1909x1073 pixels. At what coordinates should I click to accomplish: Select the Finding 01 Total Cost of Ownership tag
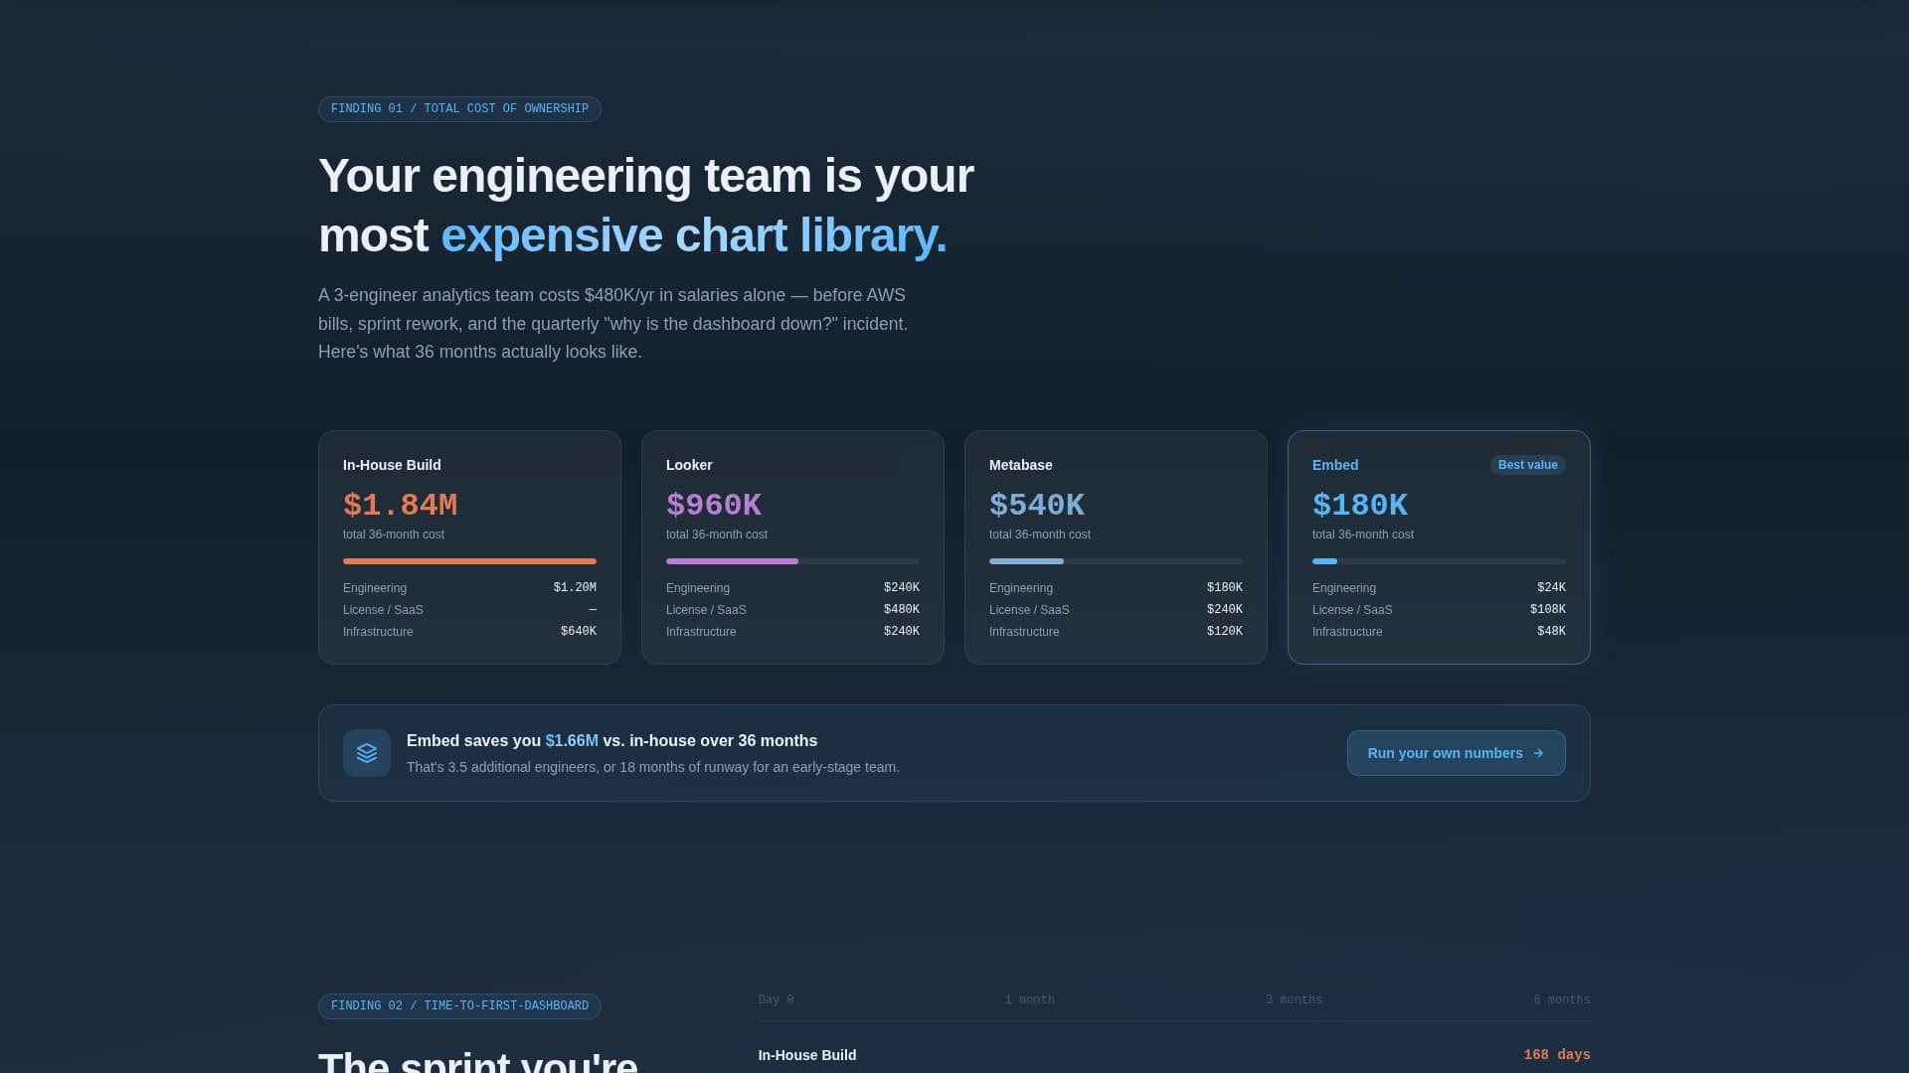(459, 109)
